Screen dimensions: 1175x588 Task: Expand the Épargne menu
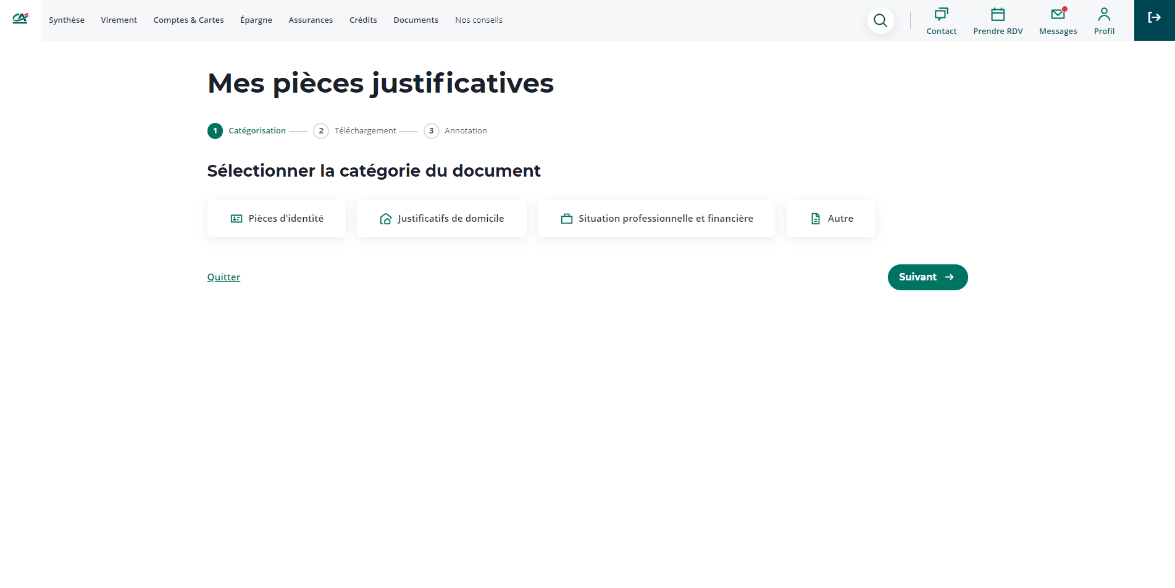pos(256,20)
